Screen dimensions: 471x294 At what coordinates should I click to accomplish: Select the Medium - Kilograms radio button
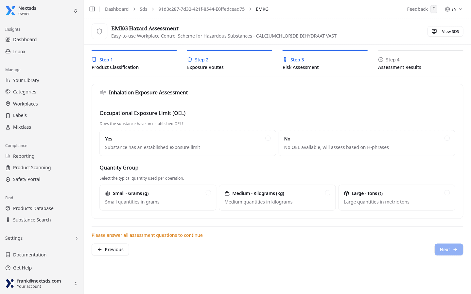(327, 193)
